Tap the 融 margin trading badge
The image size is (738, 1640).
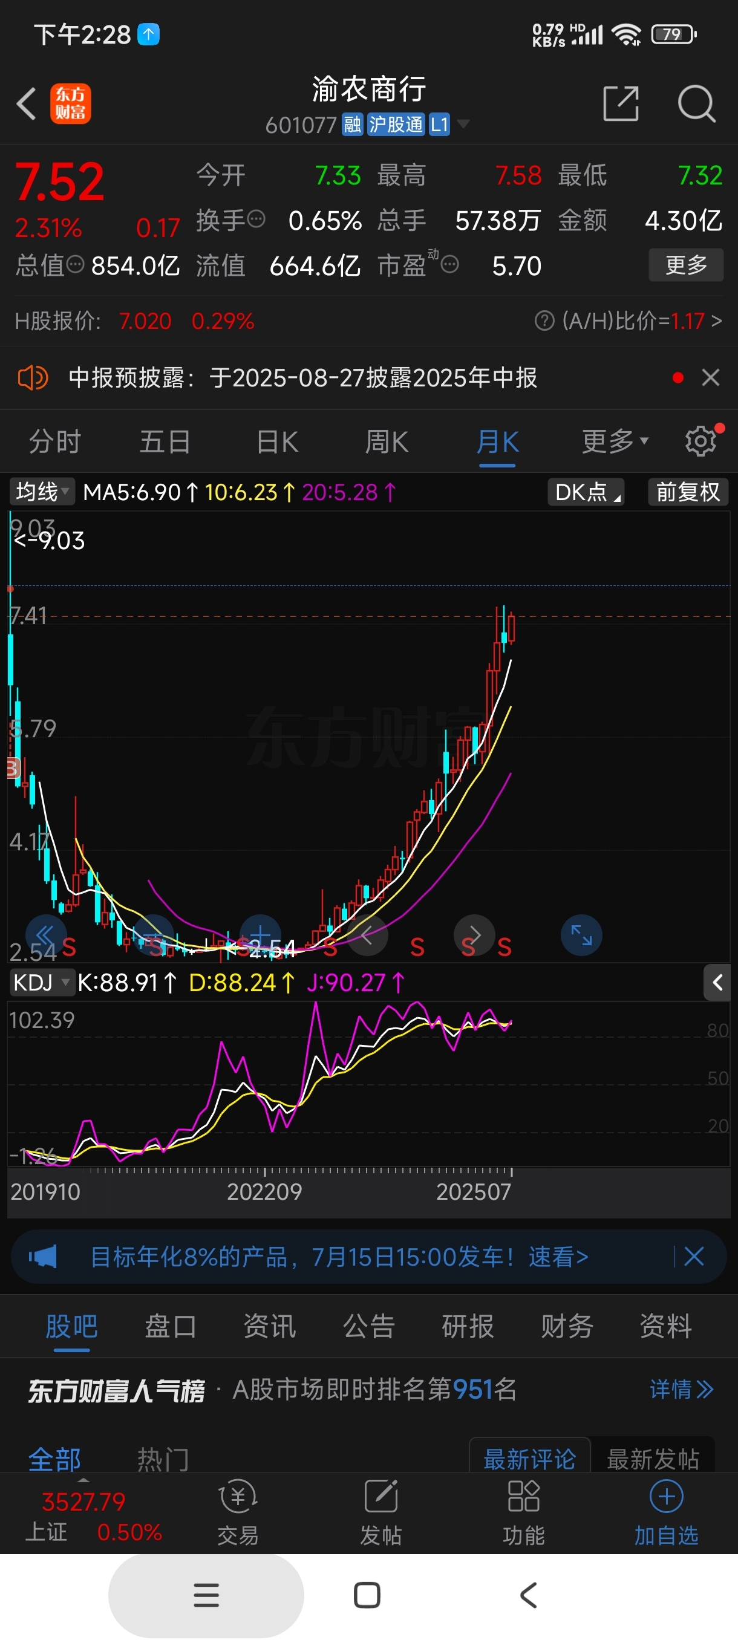click(x=352, y=124)
